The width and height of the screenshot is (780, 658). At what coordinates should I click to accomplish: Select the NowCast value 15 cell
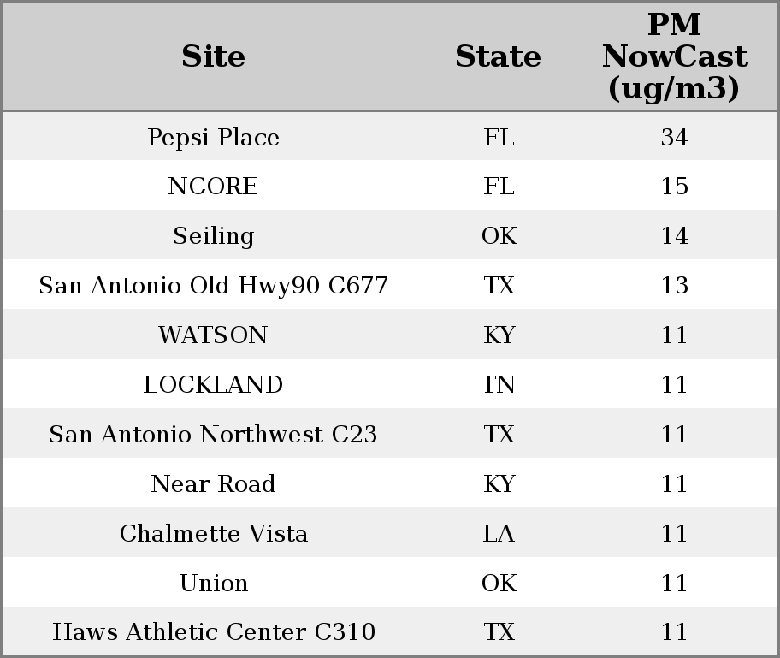tap(675, 186)
